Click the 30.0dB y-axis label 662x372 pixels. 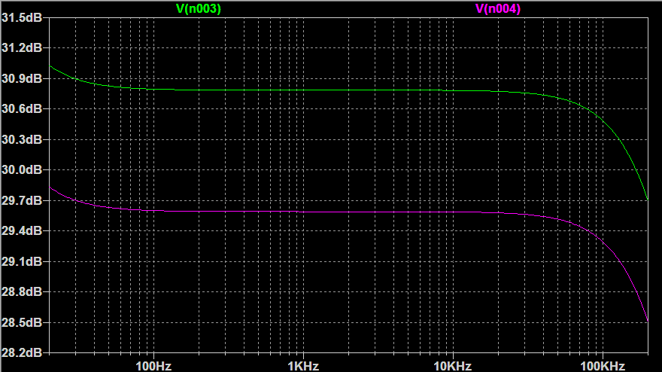[x=22, y=170]
